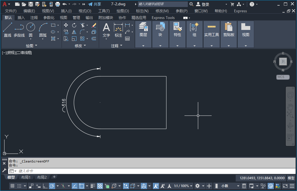297x191 pixels.
Task: Toggle polar tracking in status bar
Action: click(x=52, y=186)
